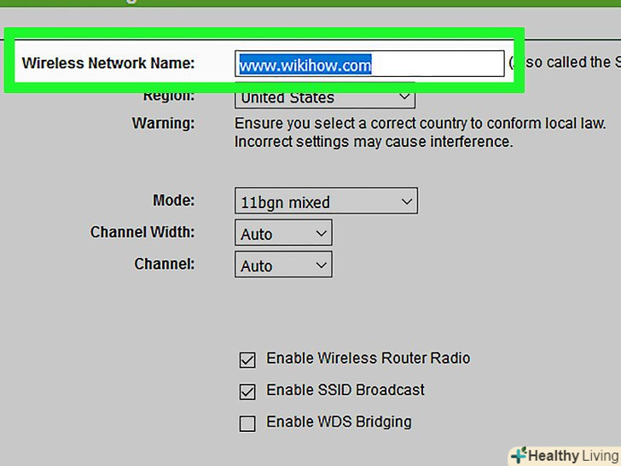Click the Enable SSID Broadcast label text
This screenshot has width=621, height=466.
(345, 390)
